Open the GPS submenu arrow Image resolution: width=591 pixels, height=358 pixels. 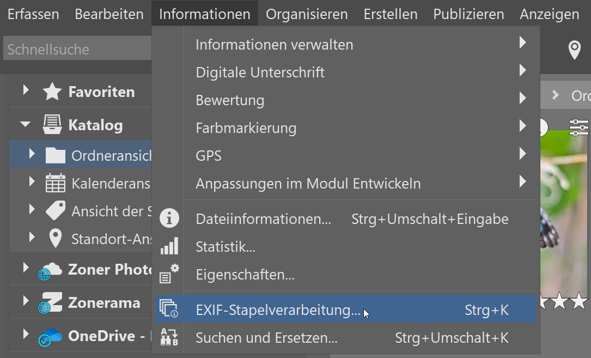(x=522, y=155)
